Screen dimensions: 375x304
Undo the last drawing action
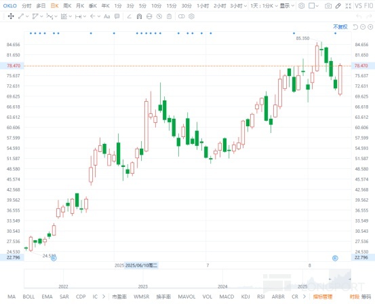point(359,16)
